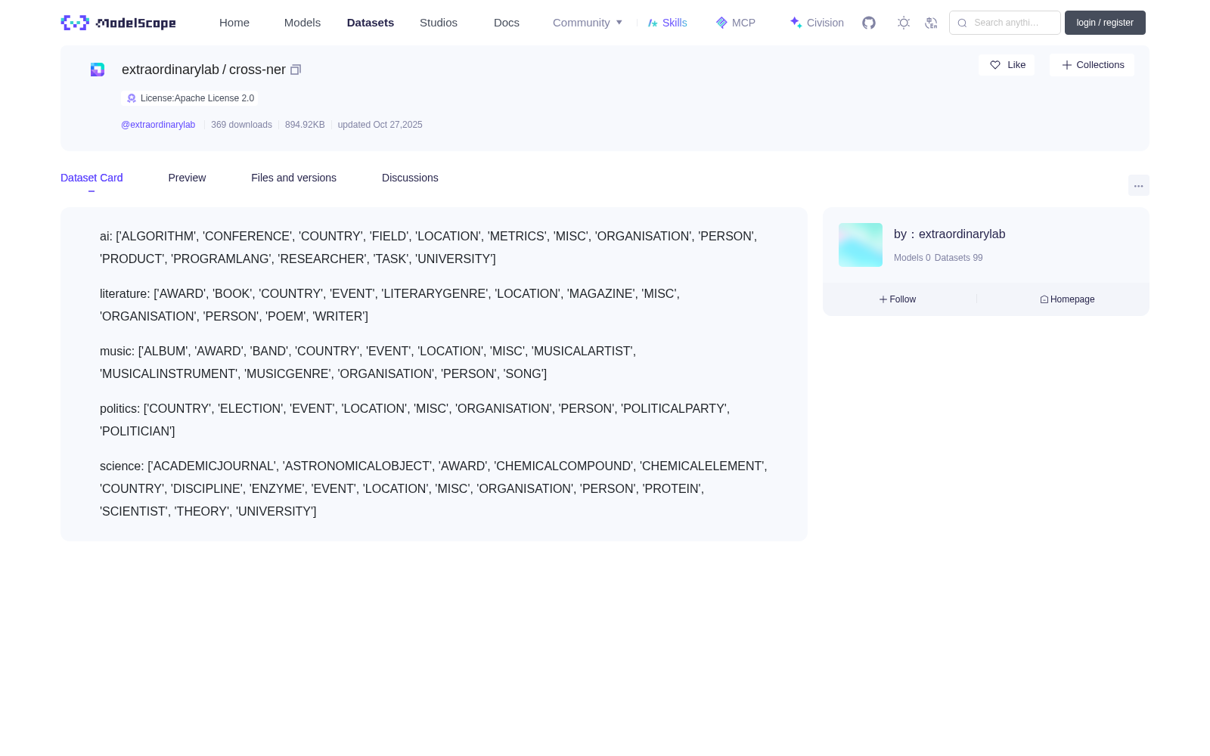Viewport: 1210px width, 756px height.
Task: Click the 'ASTRONOMICALOBJECT' entry text
Action: coord(358,466)
